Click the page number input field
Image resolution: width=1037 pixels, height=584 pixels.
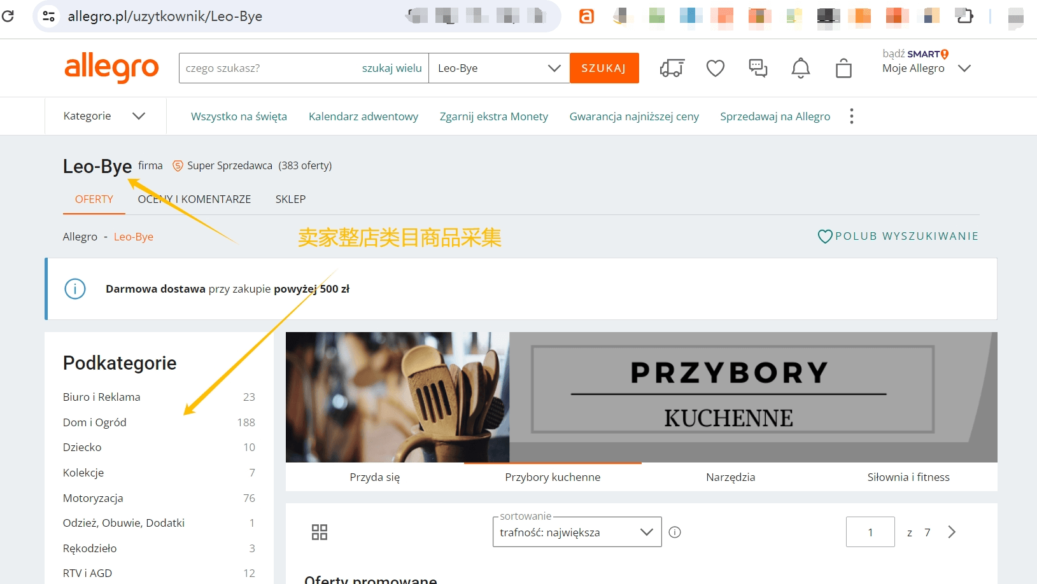click(x=870, y=532)
